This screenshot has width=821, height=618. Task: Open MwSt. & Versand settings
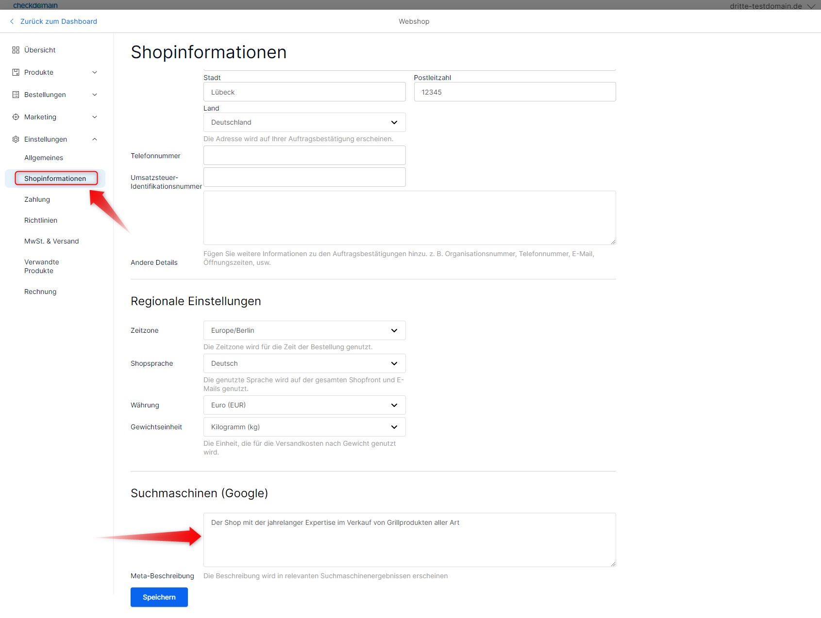[x=51, y=241]
